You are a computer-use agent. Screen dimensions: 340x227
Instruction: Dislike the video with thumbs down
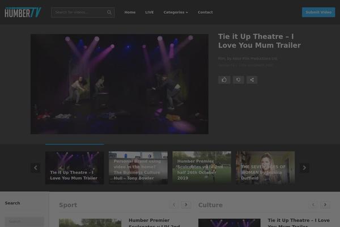[238, 80]
